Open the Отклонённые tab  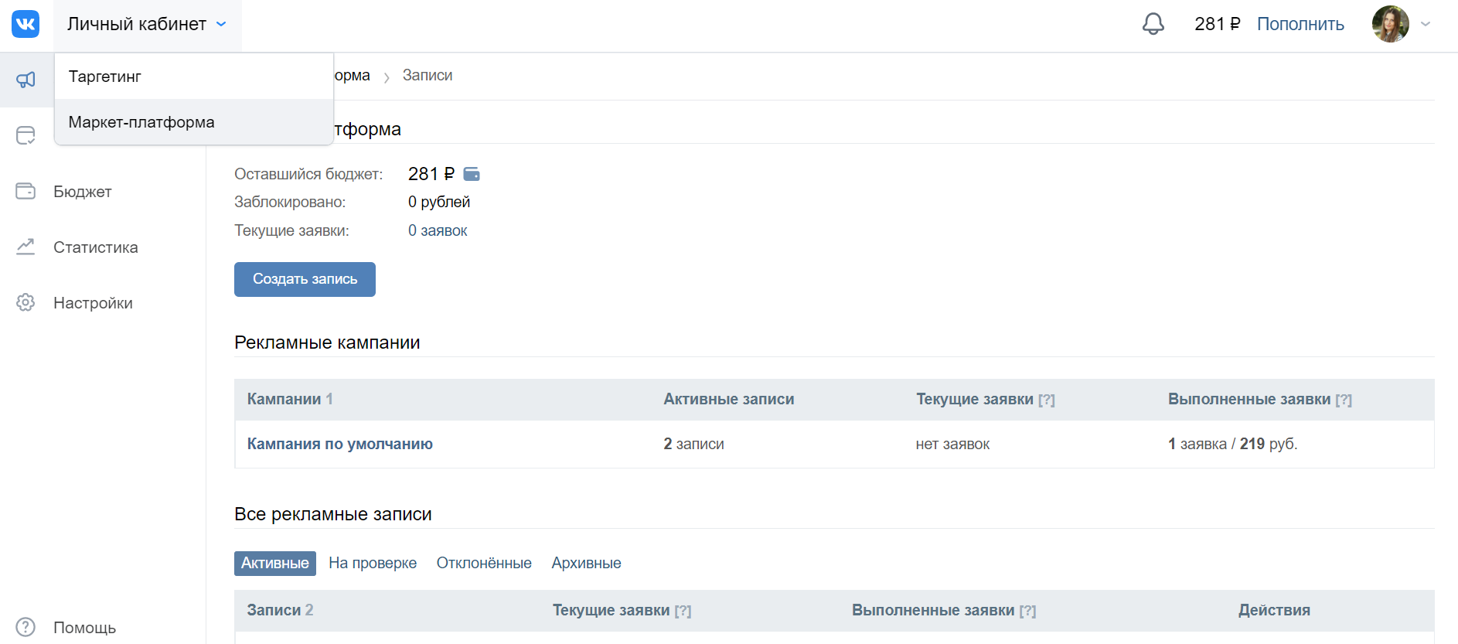click(484, 563)
